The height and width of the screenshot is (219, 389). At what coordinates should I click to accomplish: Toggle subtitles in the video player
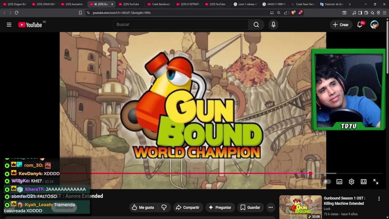pyautogui.click(x=339, y=182)
